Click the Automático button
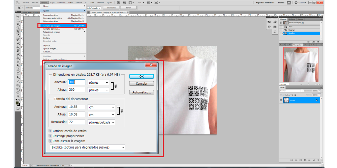This screenshot has width=337, height=168. (x=142, y=93)
